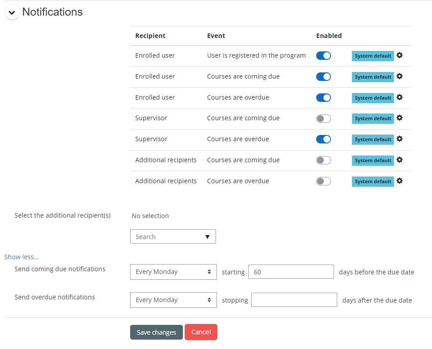Disable Supervisor courses are overdue toggle

pyautogui.click(x=323, y=139)
